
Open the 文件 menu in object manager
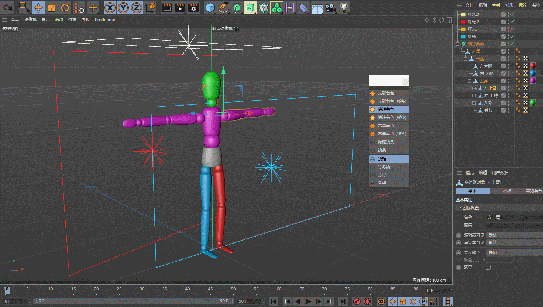click(470, 5)
